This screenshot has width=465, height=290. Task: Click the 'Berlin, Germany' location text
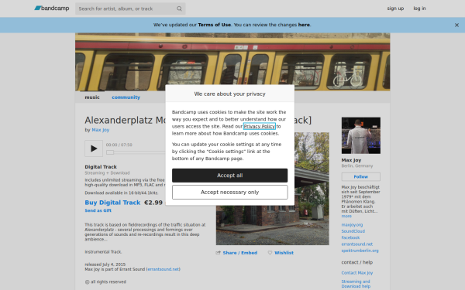point(357,166)
